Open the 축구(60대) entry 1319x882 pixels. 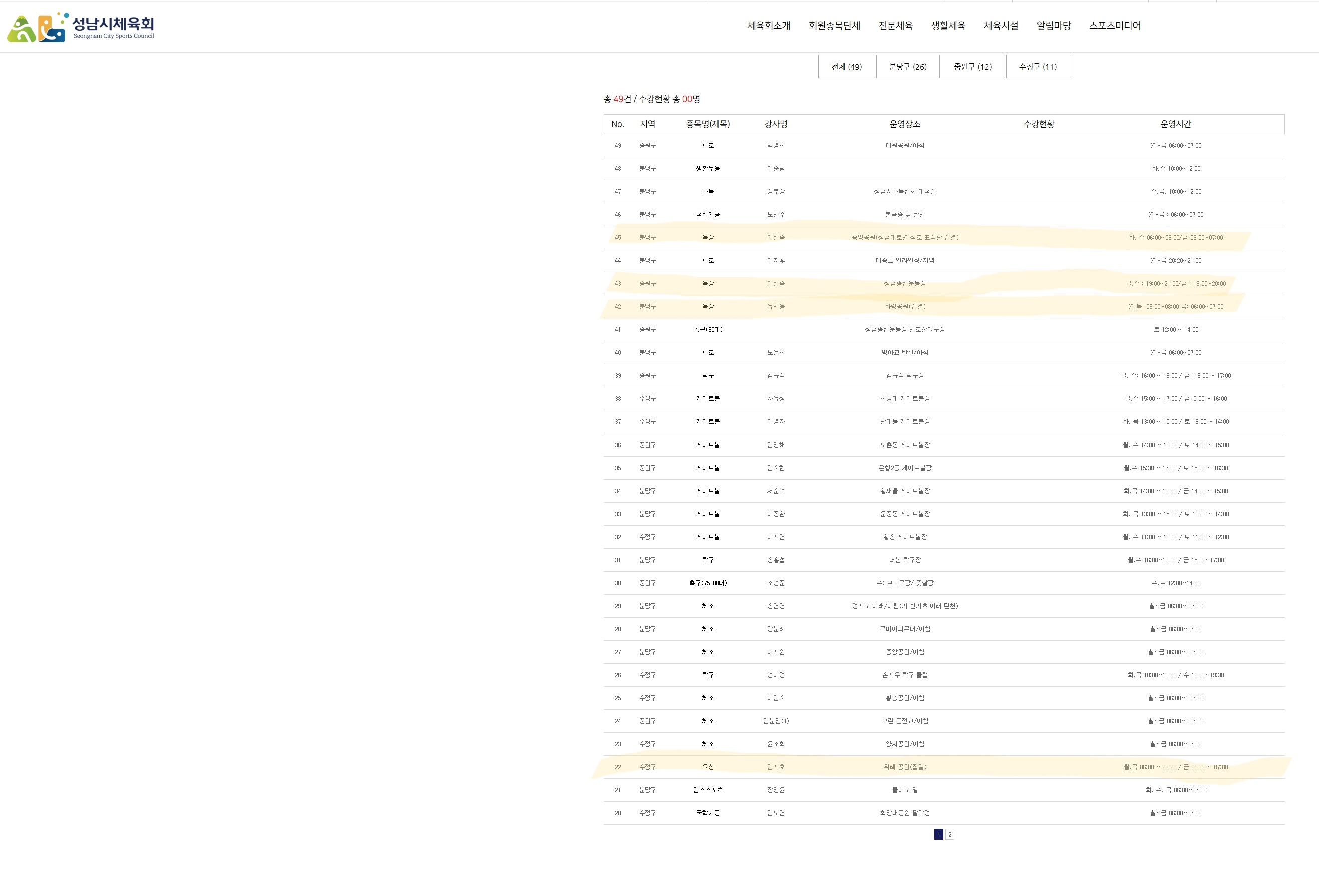tap(708, 330)
